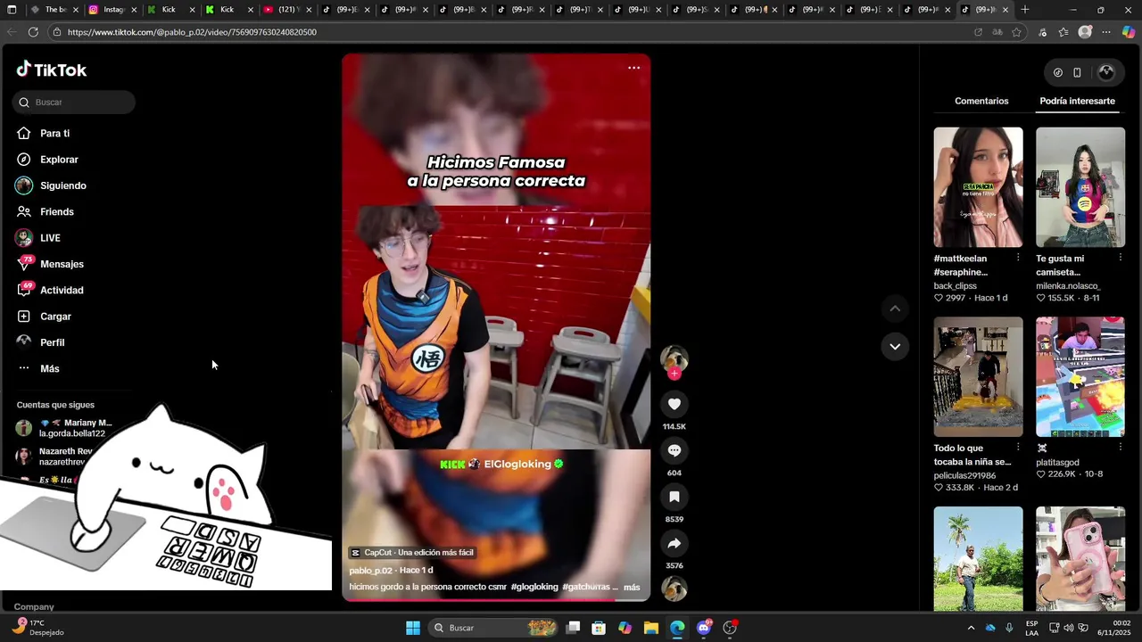
Task: Focus the TikTok Buscar search field
Action: (x=74, y=103)
